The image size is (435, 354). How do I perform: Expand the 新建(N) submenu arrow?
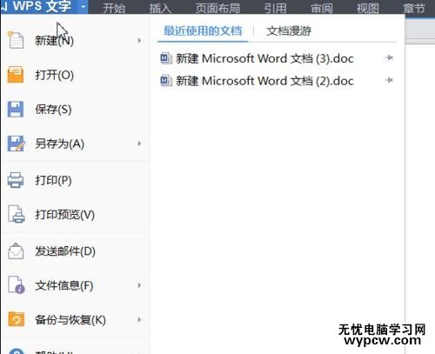click(139, 40)
